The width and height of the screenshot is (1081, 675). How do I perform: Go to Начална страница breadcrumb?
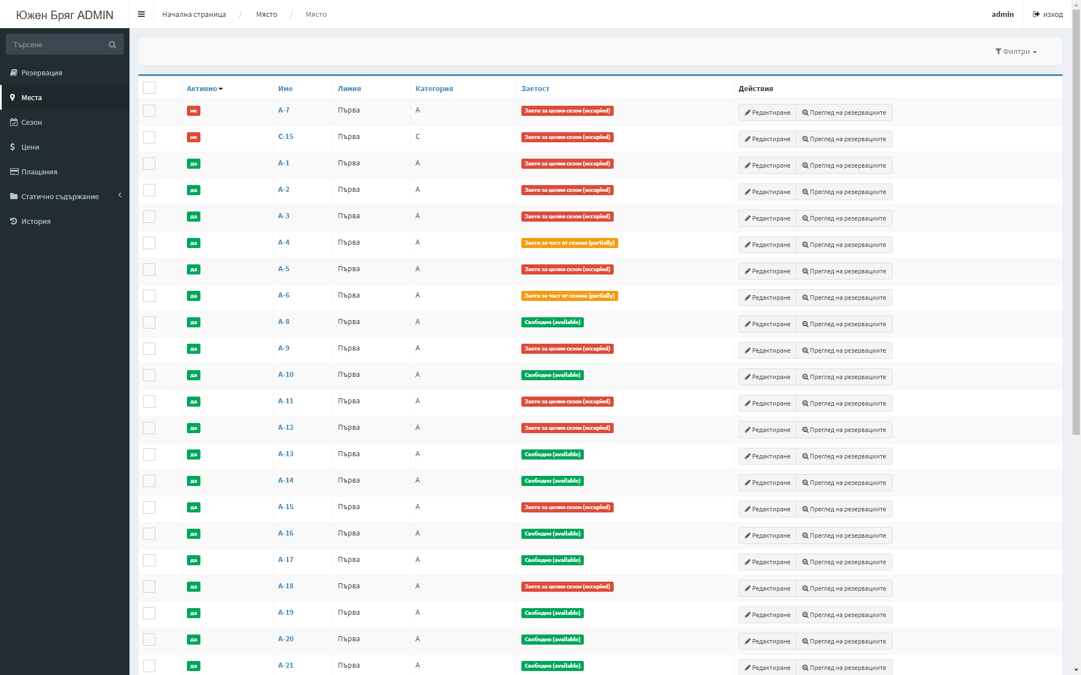pos(194,15)
